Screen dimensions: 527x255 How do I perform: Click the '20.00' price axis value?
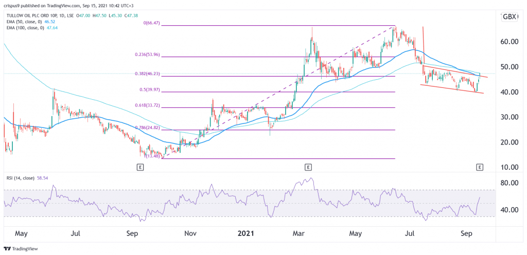click(x=508, y=142)
